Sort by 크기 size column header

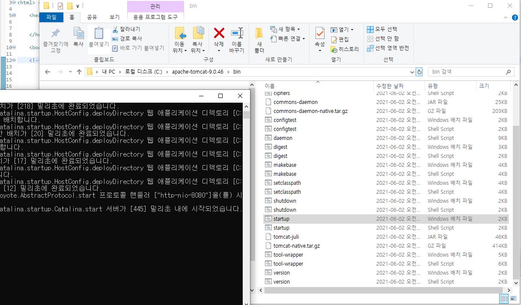pyautogui.click(x=493, y=86)
